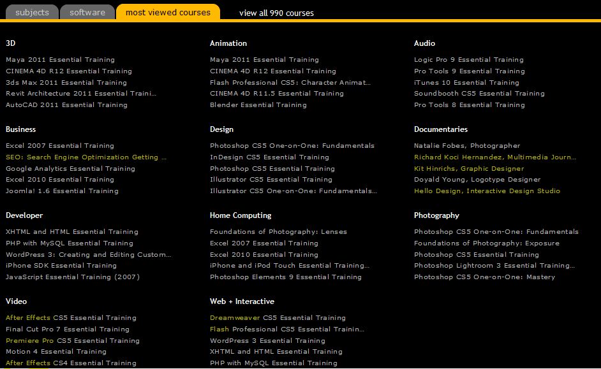
Task: Open Photoshop CS5 One-on-One: Fundamentals under Photography
Action: click(496, 232)
